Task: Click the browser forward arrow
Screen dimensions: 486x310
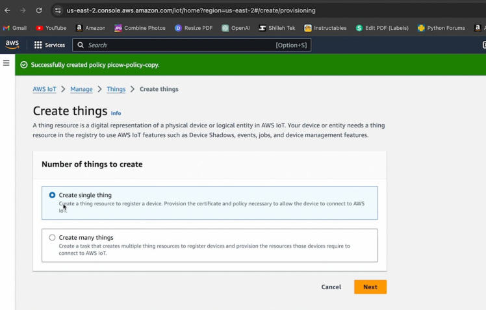Action: (x=23, y=10)
